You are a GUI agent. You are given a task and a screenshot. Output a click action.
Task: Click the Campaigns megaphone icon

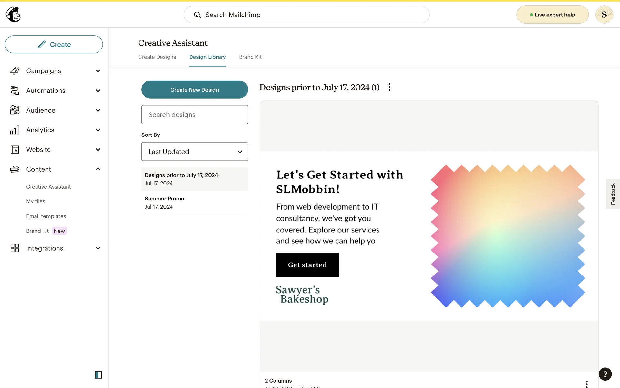pyautogui.click(x=15, y=71)
